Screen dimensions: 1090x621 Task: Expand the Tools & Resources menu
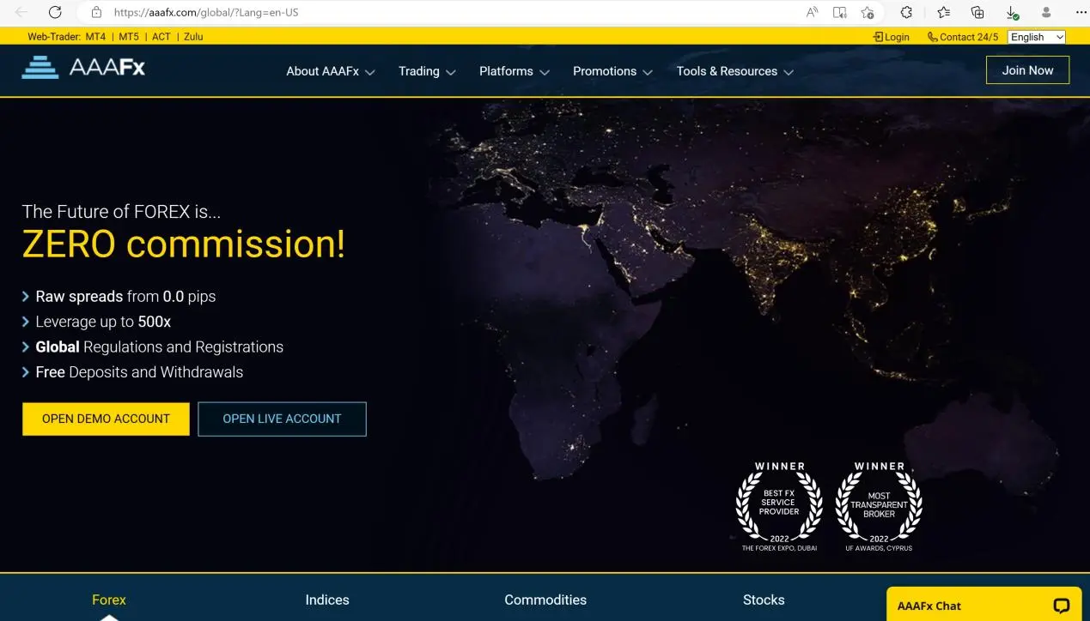(735, 71)
